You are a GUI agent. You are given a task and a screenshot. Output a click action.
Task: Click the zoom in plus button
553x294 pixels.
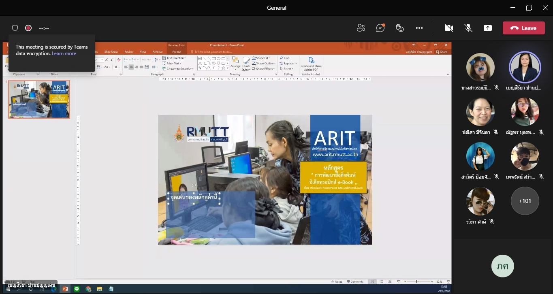432,282
